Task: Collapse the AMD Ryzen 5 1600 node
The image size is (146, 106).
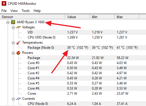Action: (8, 22)
